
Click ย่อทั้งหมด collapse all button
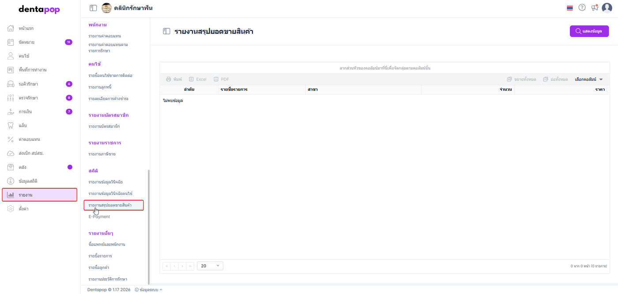pyautogui.click(x=556, y=79)
